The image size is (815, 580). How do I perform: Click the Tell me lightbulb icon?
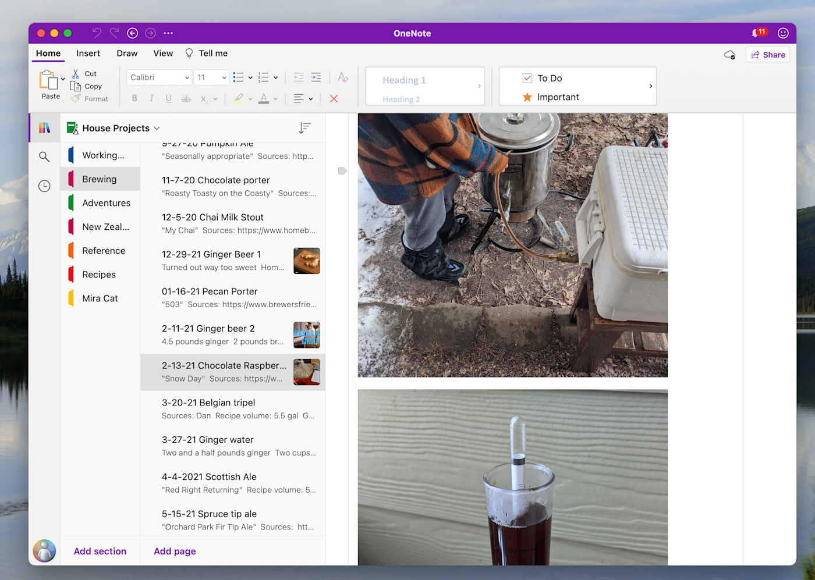tap(189, 53)
